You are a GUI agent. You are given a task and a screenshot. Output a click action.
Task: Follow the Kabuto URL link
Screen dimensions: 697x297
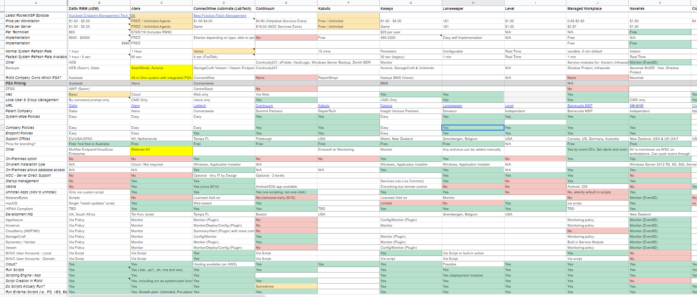tap(324, 105)
